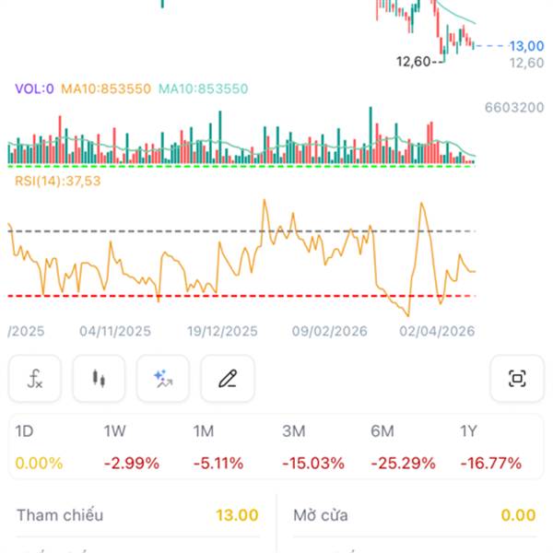The height and width of the screenshot is (553, 553).
Task: Tap the orange MA10:853550 label
Action: coord(106,89)
